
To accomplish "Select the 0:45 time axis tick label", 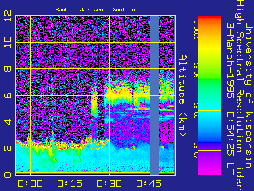I will click(149, 183).
